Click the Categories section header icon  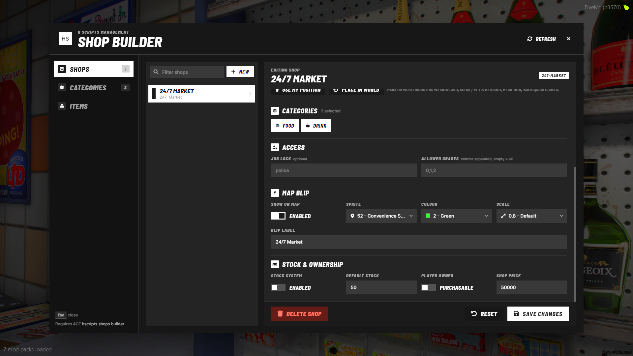point(275,111)
